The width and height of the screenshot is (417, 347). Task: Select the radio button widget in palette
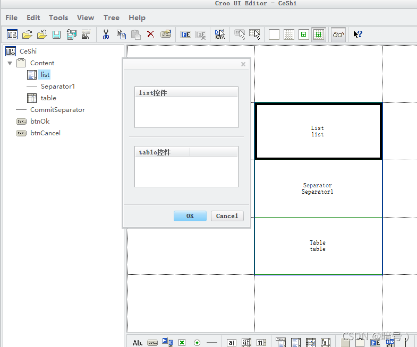tap(197, 343)
